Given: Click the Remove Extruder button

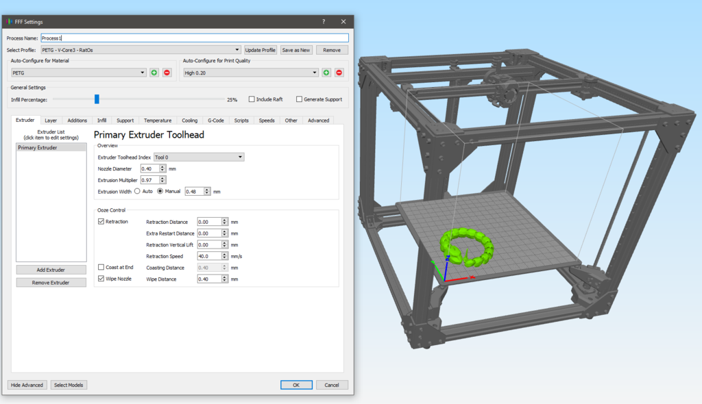Looking at the screenshot, I should click(51, 283).
